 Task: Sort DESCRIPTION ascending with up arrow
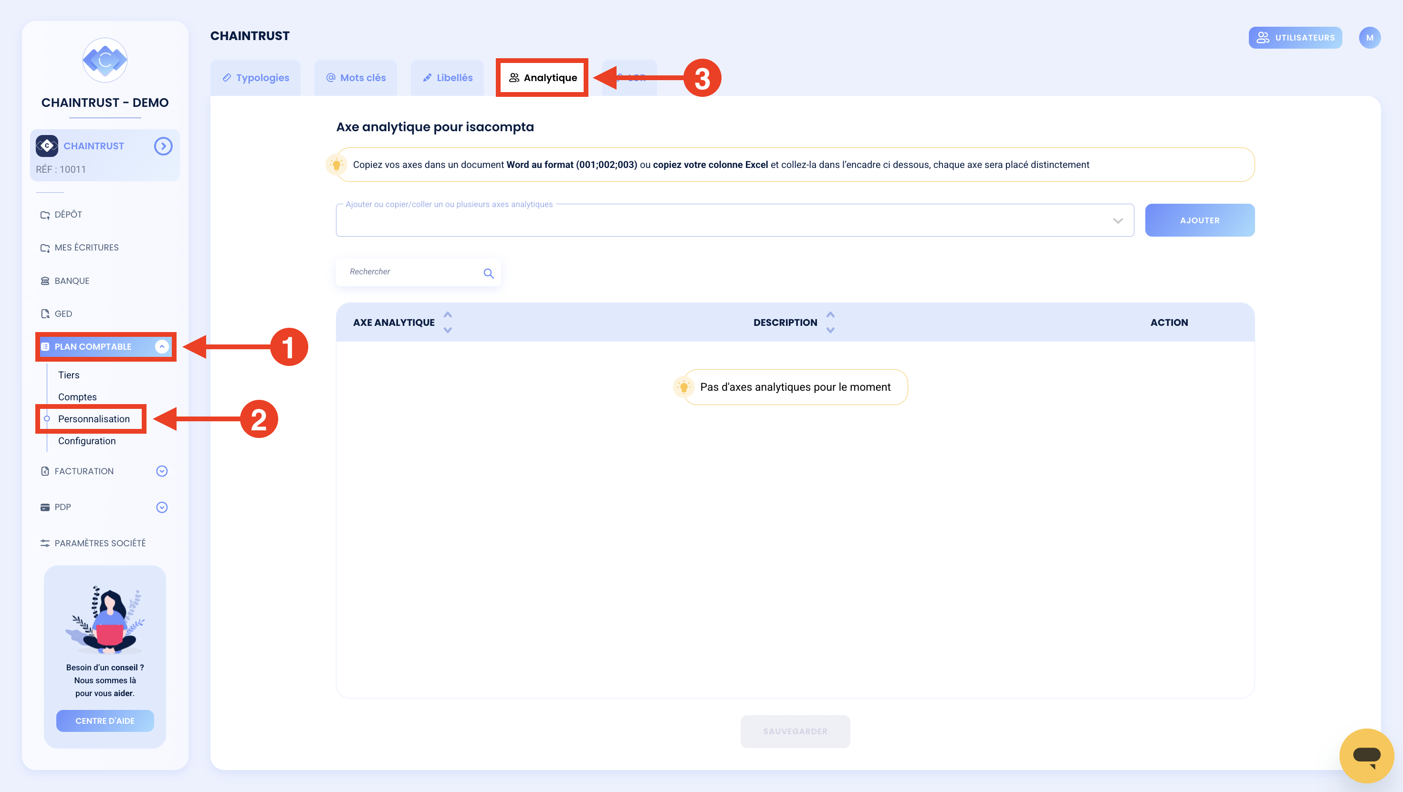pos(830,315)
